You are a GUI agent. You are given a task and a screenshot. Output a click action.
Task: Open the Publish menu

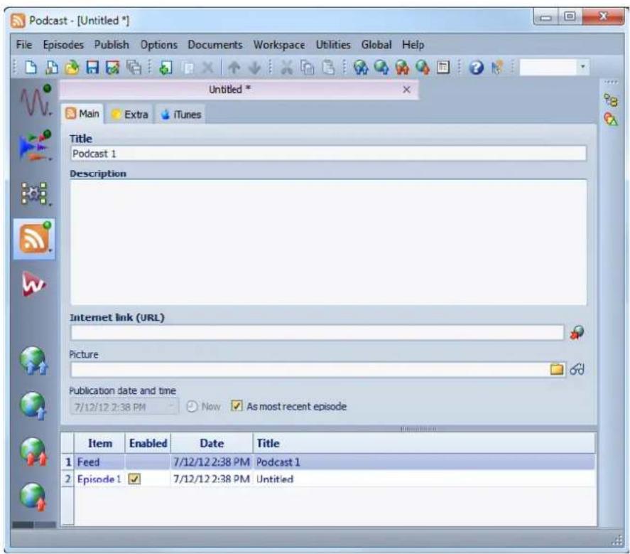pyautogui.click(x=112, y=45)
